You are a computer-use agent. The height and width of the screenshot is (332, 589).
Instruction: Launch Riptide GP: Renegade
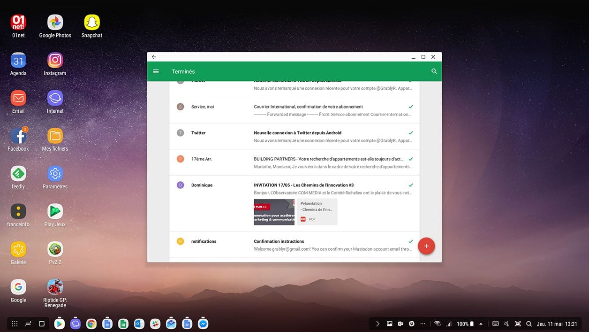tap(55, 294)
